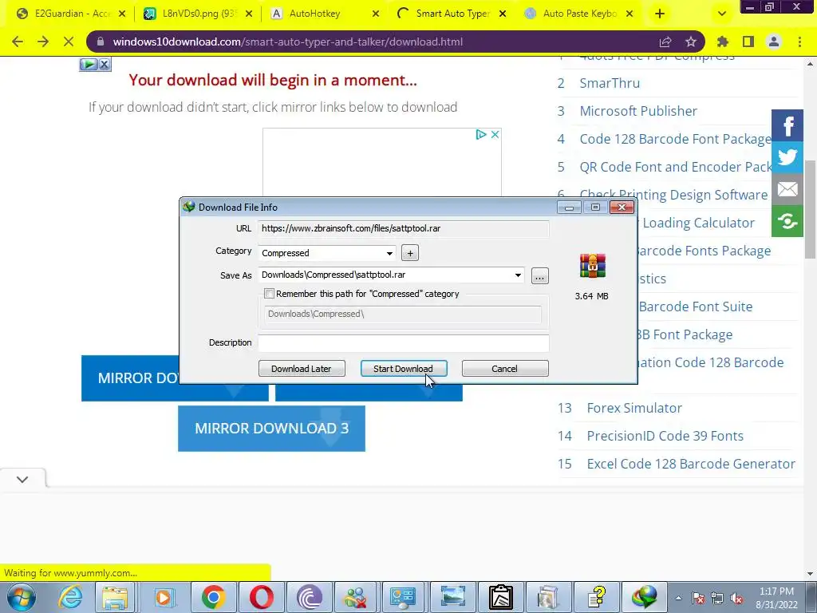Choose Download Later button
This screenshot has width=817, height=613.
coord(302,369)
